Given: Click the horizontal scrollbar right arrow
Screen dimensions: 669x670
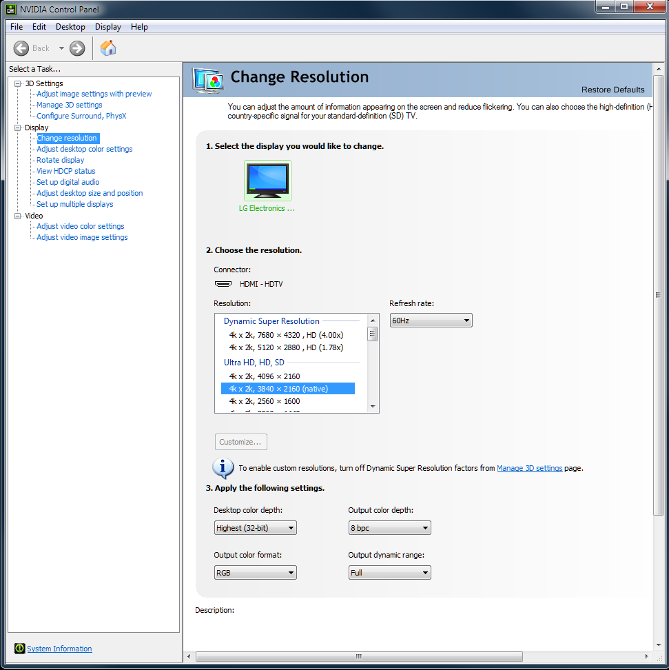Looking at the screenshot, I should coord(646,656).
